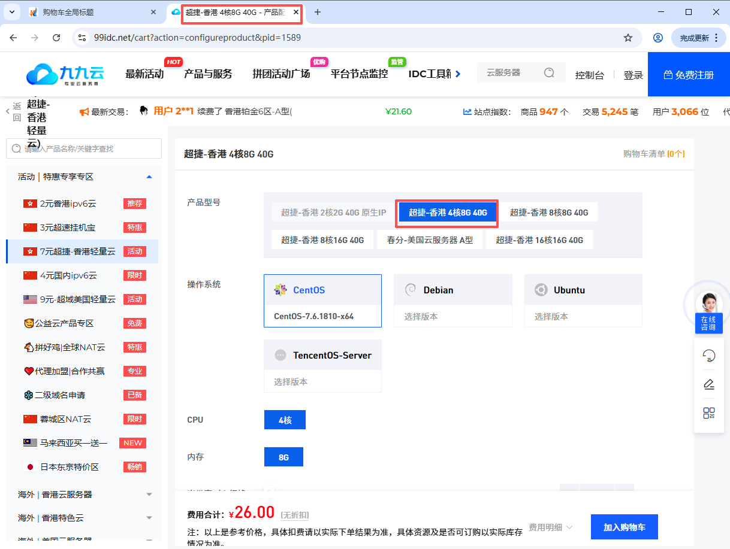Viewport: 730px width, 549px height.
Task: Click the 免费注册 button
Action: (689, 75)
